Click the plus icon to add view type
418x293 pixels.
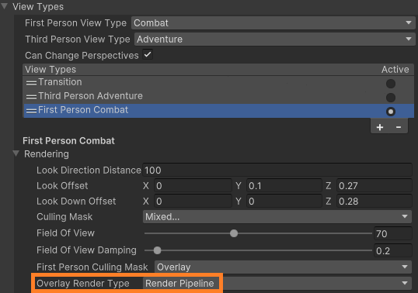click(x=380, y=127)
